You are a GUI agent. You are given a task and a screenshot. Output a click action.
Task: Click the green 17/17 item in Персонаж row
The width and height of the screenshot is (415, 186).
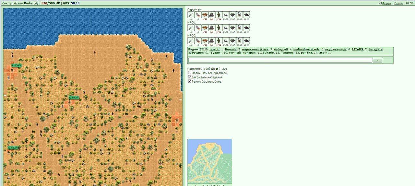point(232,15)
